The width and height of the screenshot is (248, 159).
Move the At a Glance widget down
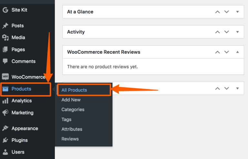(227, 12)
